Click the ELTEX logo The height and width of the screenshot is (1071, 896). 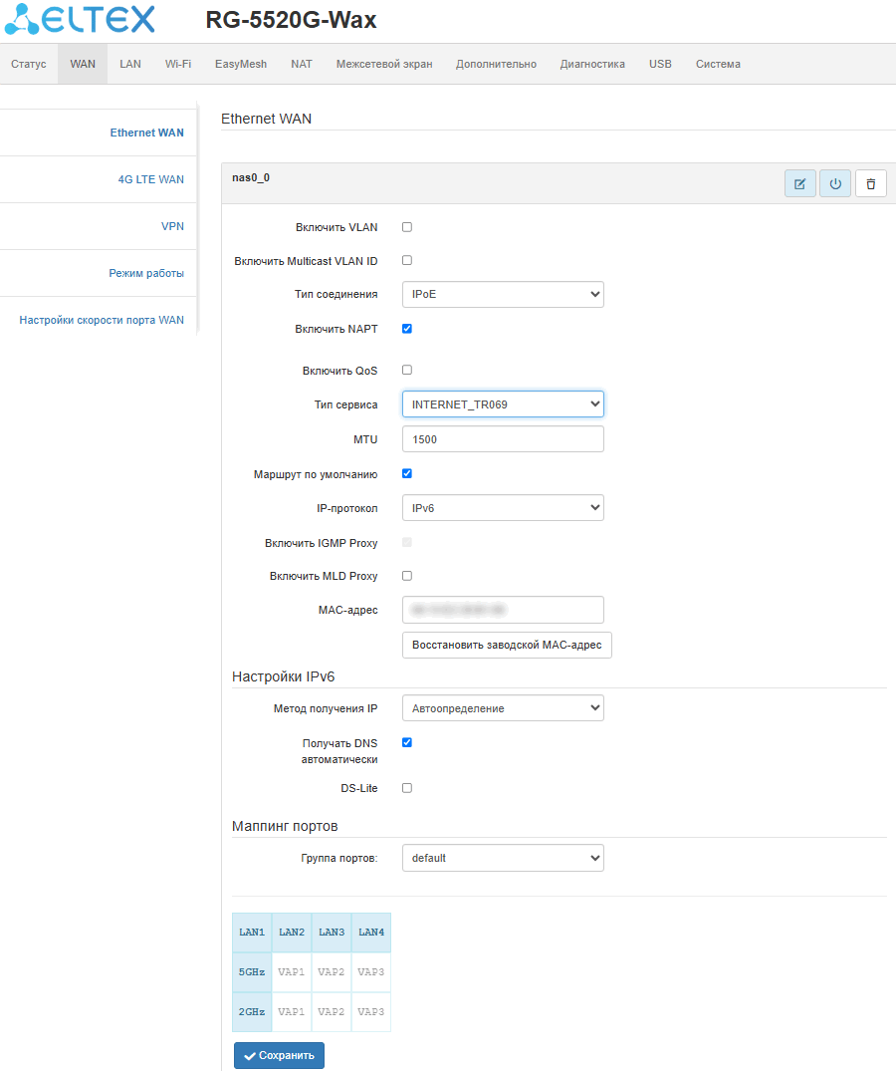tap(80, 19)
